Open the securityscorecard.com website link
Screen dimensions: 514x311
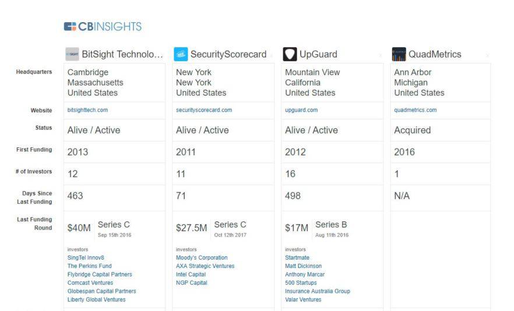pos(204,110)
